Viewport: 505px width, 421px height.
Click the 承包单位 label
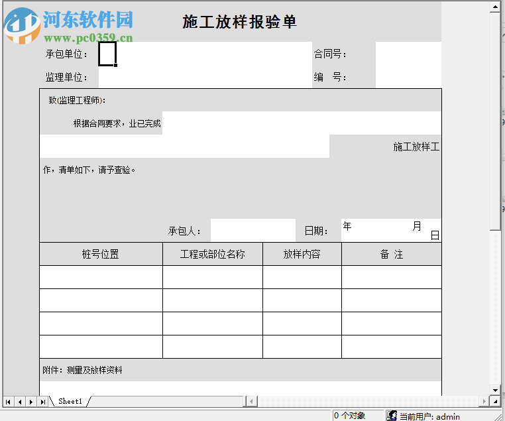(x=66, y=54)
